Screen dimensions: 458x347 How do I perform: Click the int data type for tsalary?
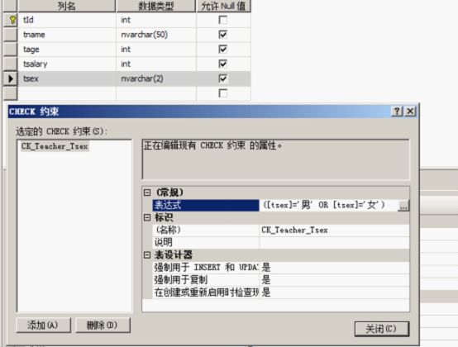click(x=156, y=64)
